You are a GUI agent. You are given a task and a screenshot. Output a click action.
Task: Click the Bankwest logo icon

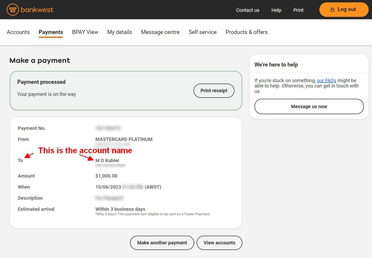tap(13, 10)
